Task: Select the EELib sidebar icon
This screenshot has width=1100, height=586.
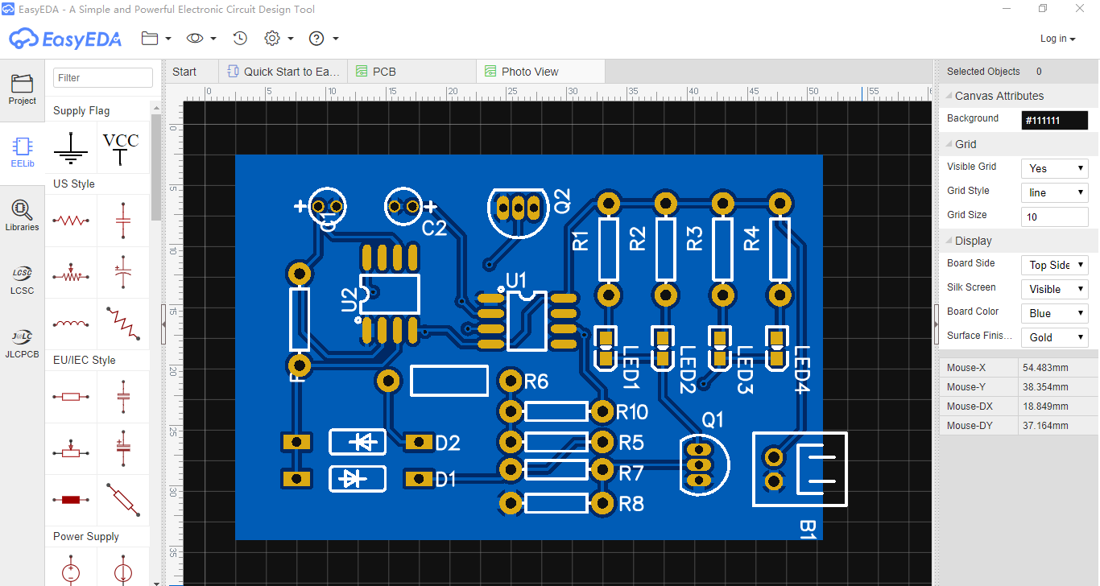Action: click(22, 151)
